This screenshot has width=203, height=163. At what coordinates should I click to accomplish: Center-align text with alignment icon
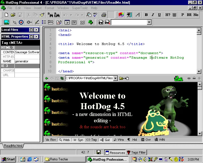174,15
